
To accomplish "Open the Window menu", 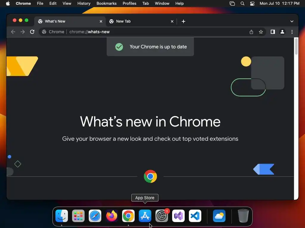I will click(x=162, y=4).
